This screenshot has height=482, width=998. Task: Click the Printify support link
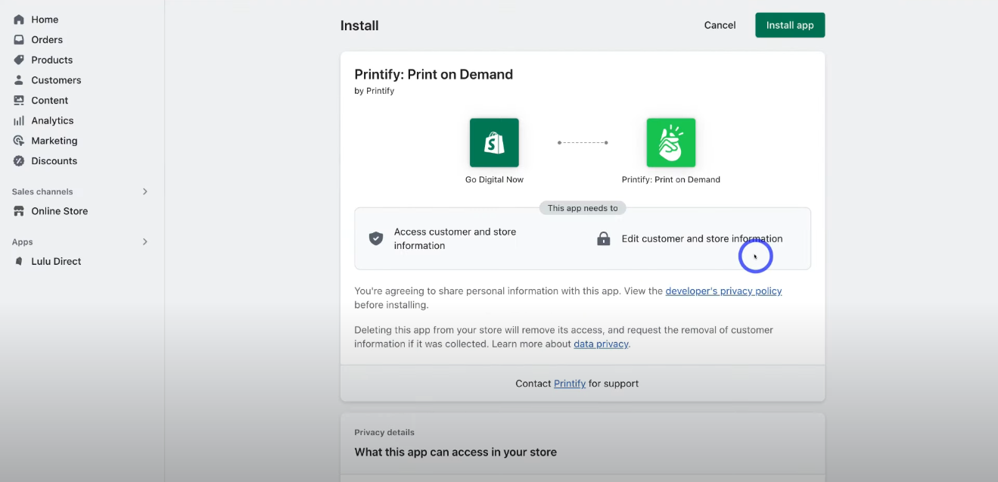pos(570,384)
